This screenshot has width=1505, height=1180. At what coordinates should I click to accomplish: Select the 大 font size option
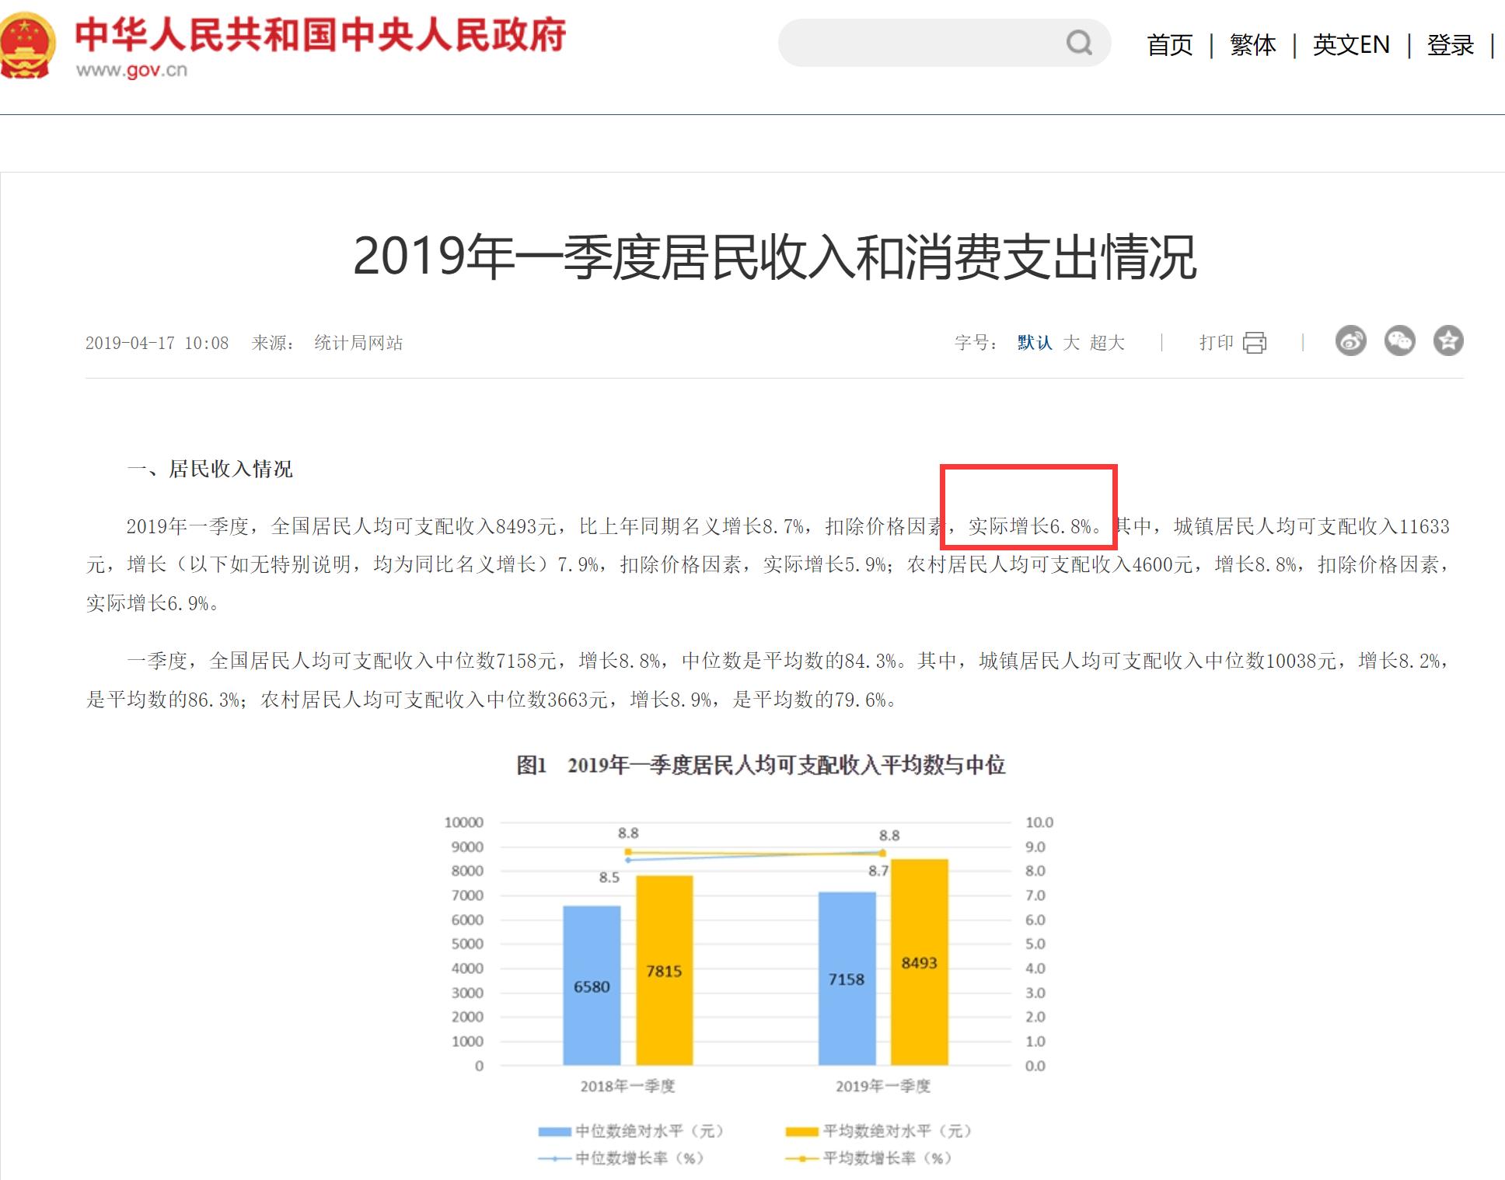1071,342
